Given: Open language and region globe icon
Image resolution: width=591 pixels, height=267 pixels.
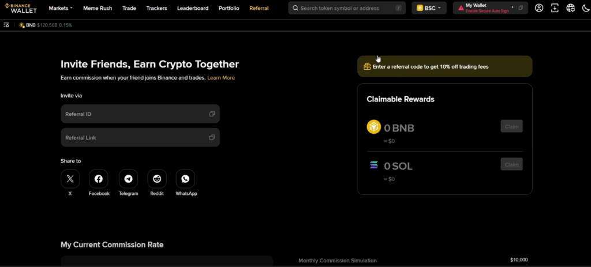Looking at the screenshot, I should pos(570,8).
